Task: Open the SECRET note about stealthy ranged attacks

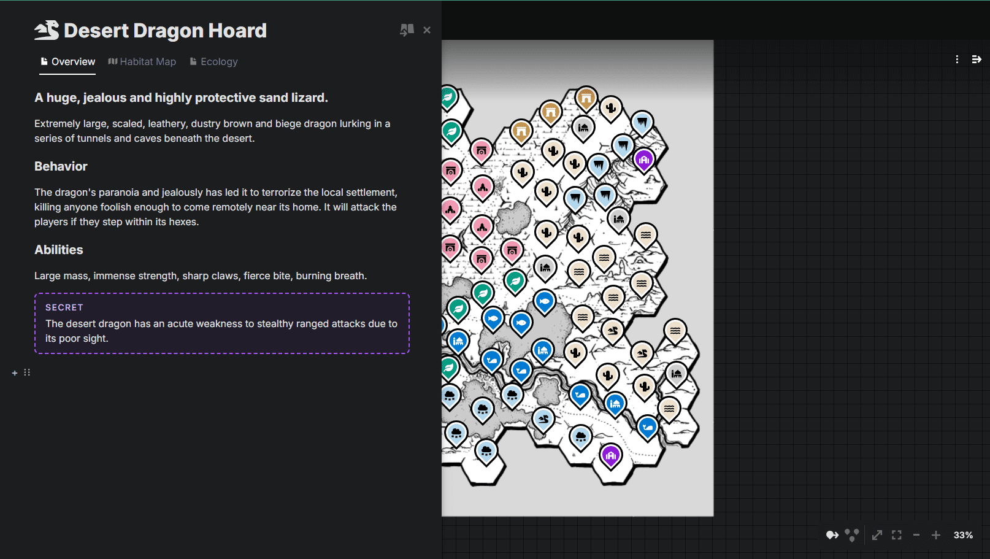Action: tap(221, 323)
